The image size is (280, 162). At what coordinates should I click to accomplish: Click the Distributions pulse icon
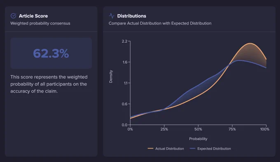112,16
